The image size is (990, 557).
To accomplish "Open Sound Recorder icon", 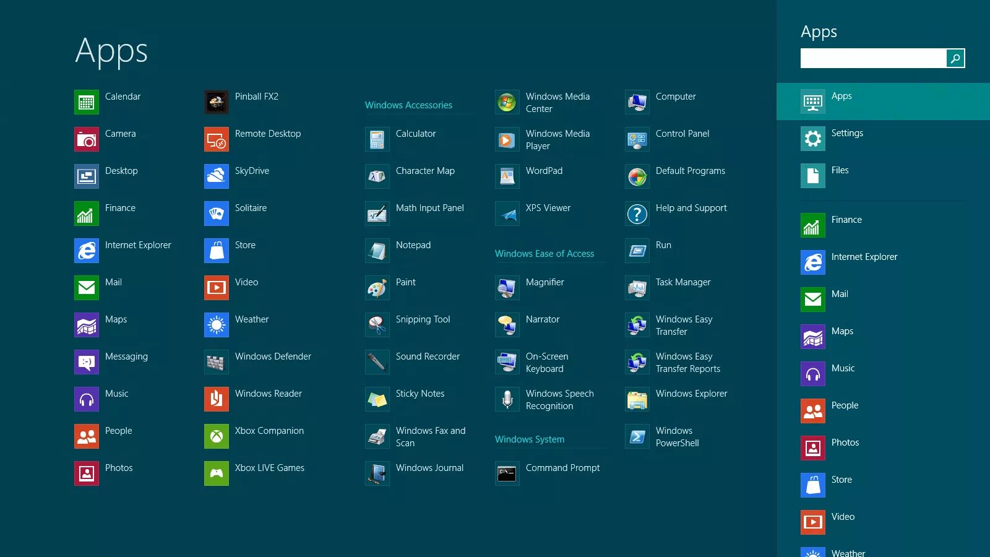I will click(377, 362).
